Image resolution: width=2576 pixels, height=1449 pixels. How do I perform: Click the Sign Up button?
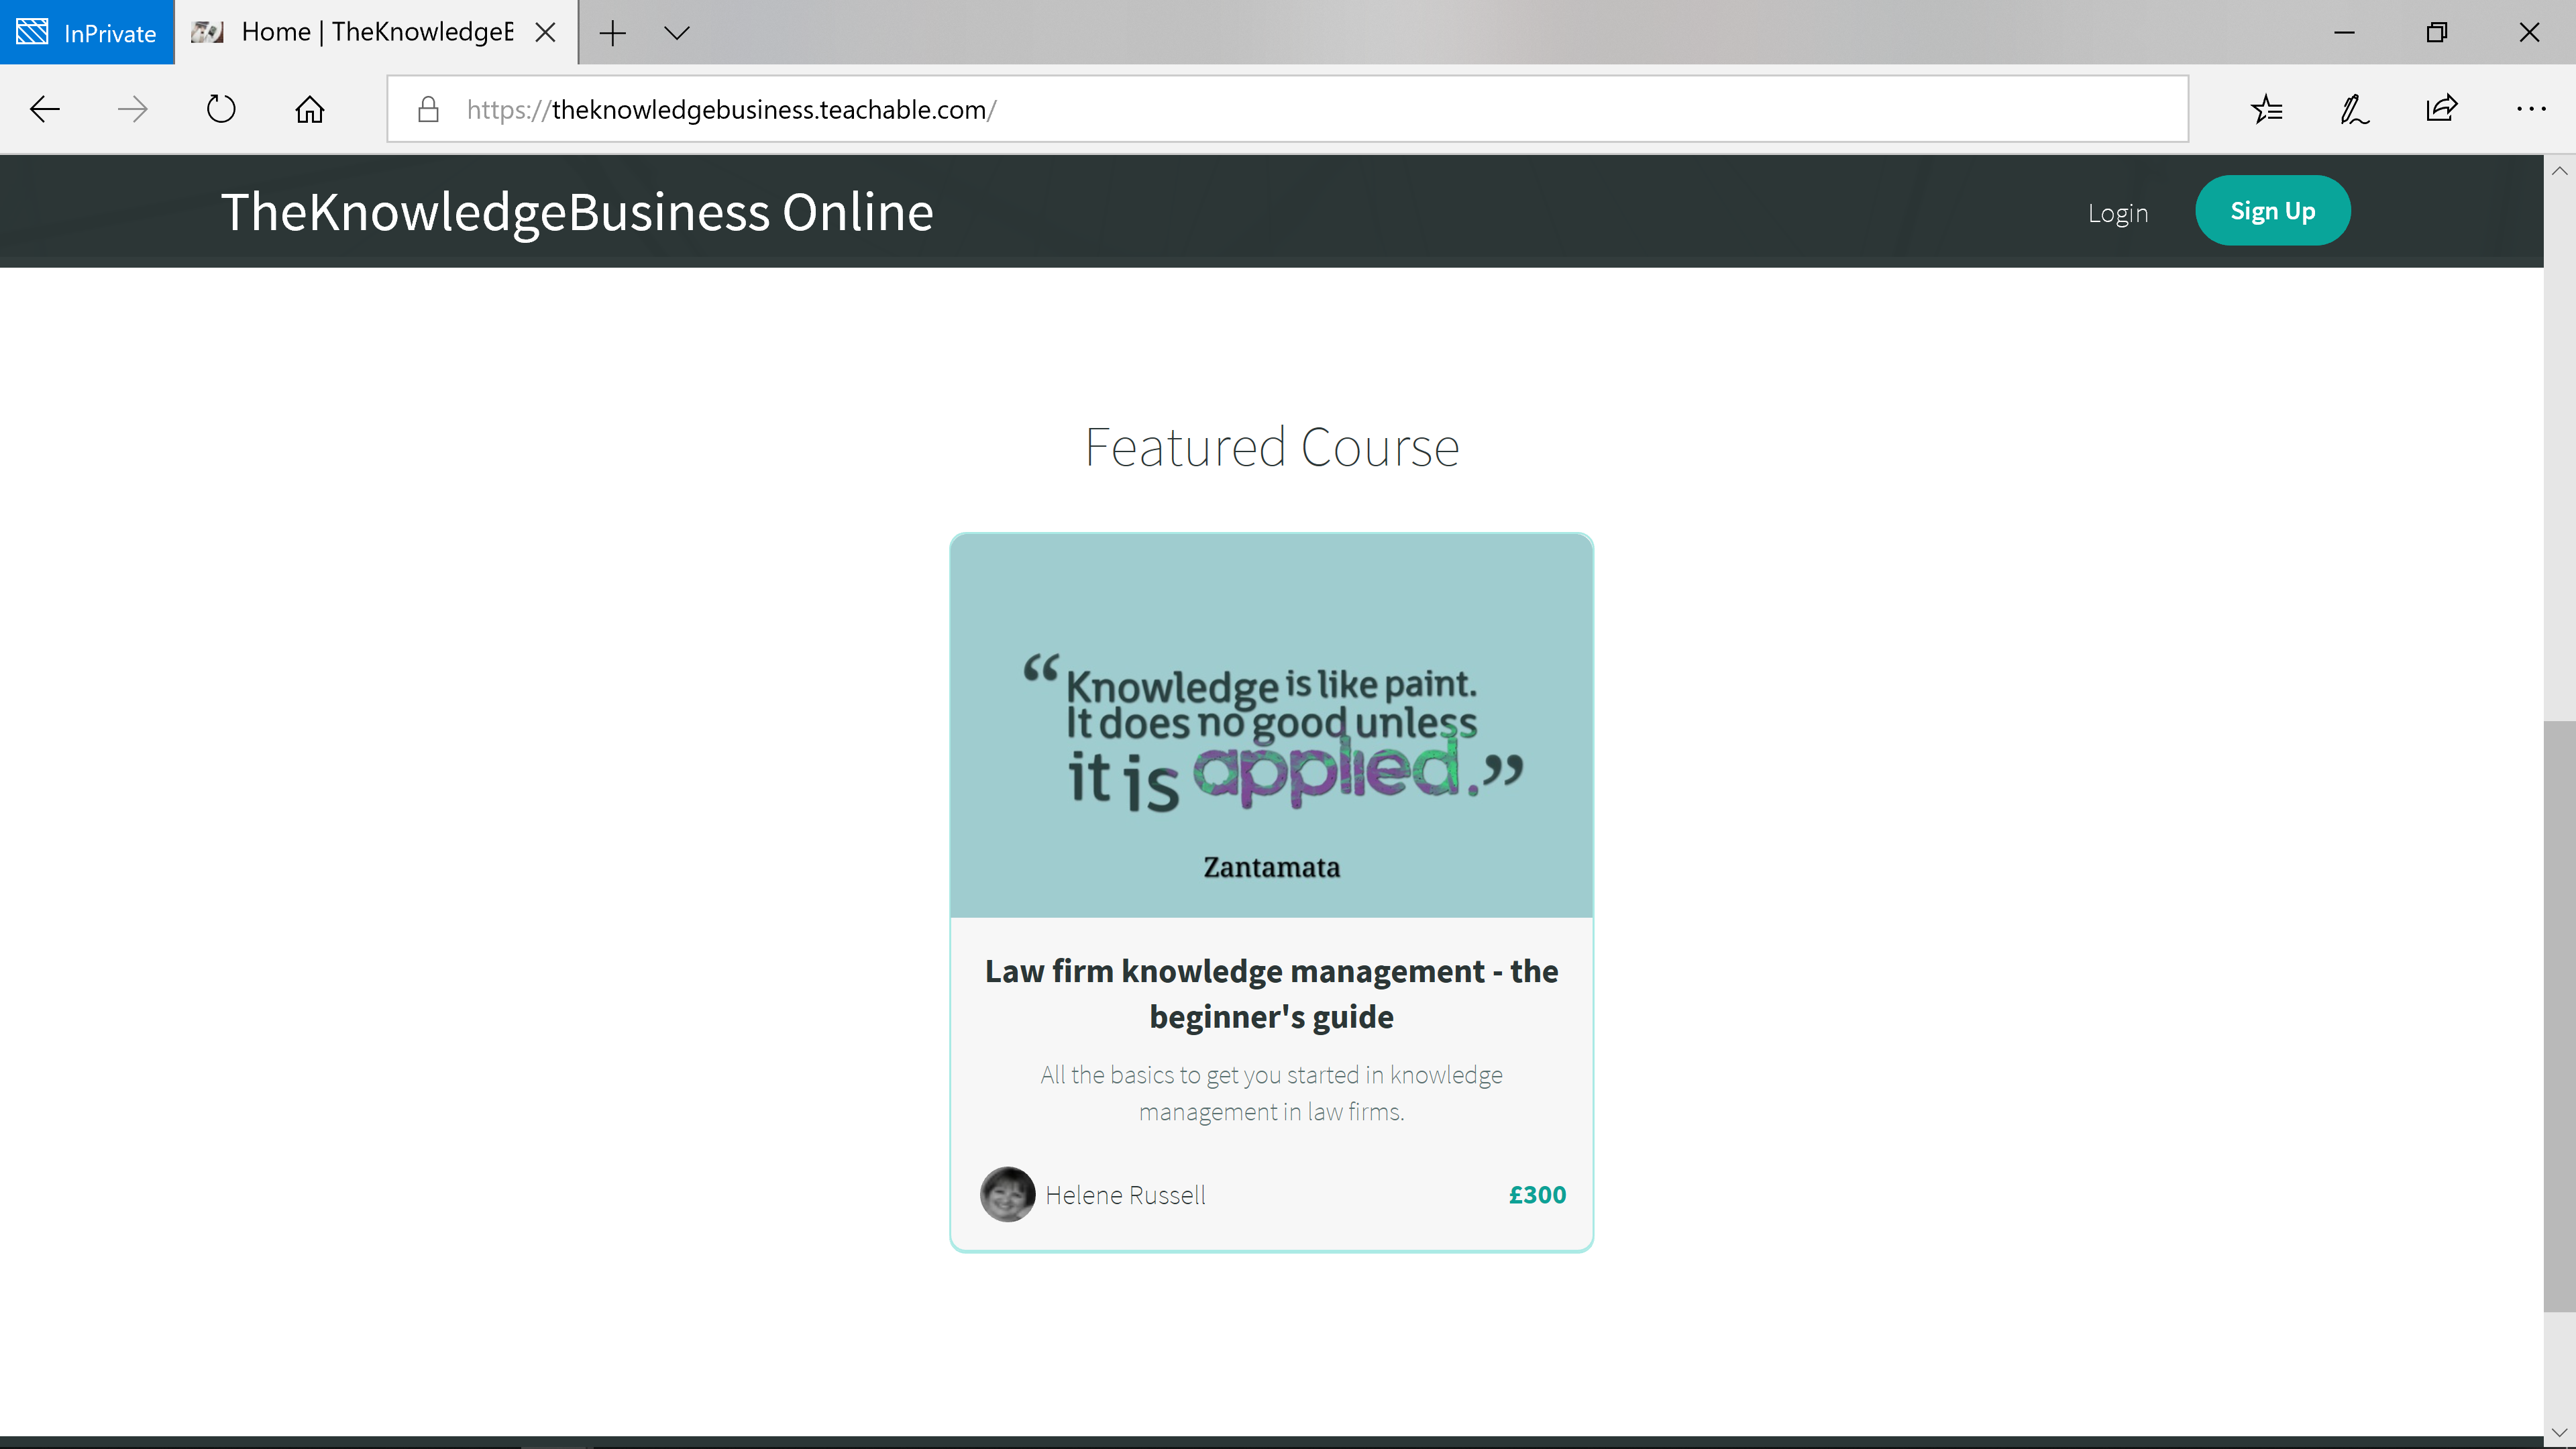[x=2272, y=211]
